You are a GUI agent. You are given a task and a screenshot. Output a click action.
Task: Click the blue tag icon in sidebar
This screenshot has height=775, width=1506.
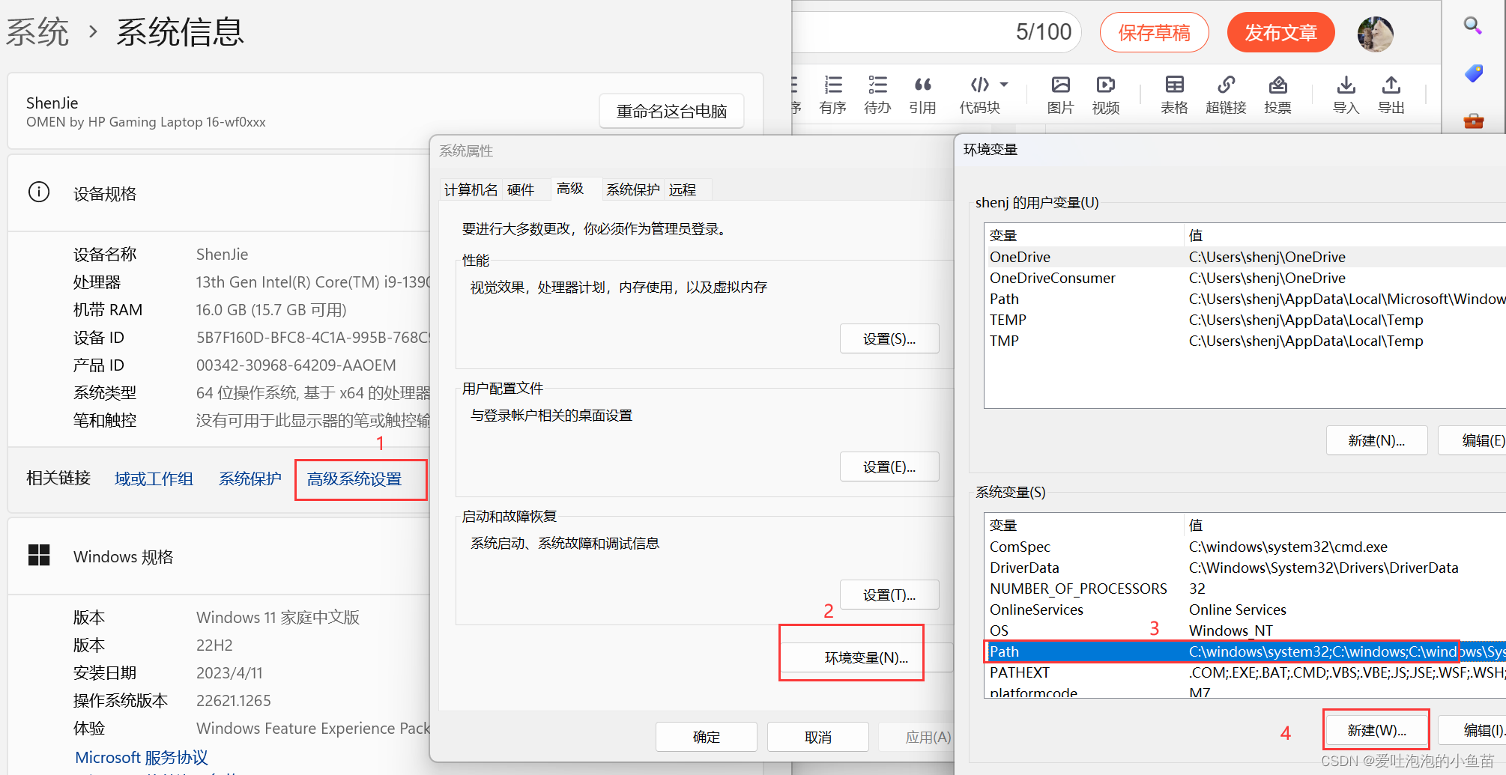(x=1474, y=73)
